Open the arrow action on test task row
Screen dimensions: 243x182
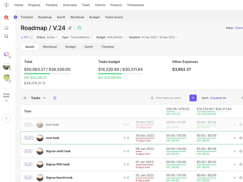[241, 125]
